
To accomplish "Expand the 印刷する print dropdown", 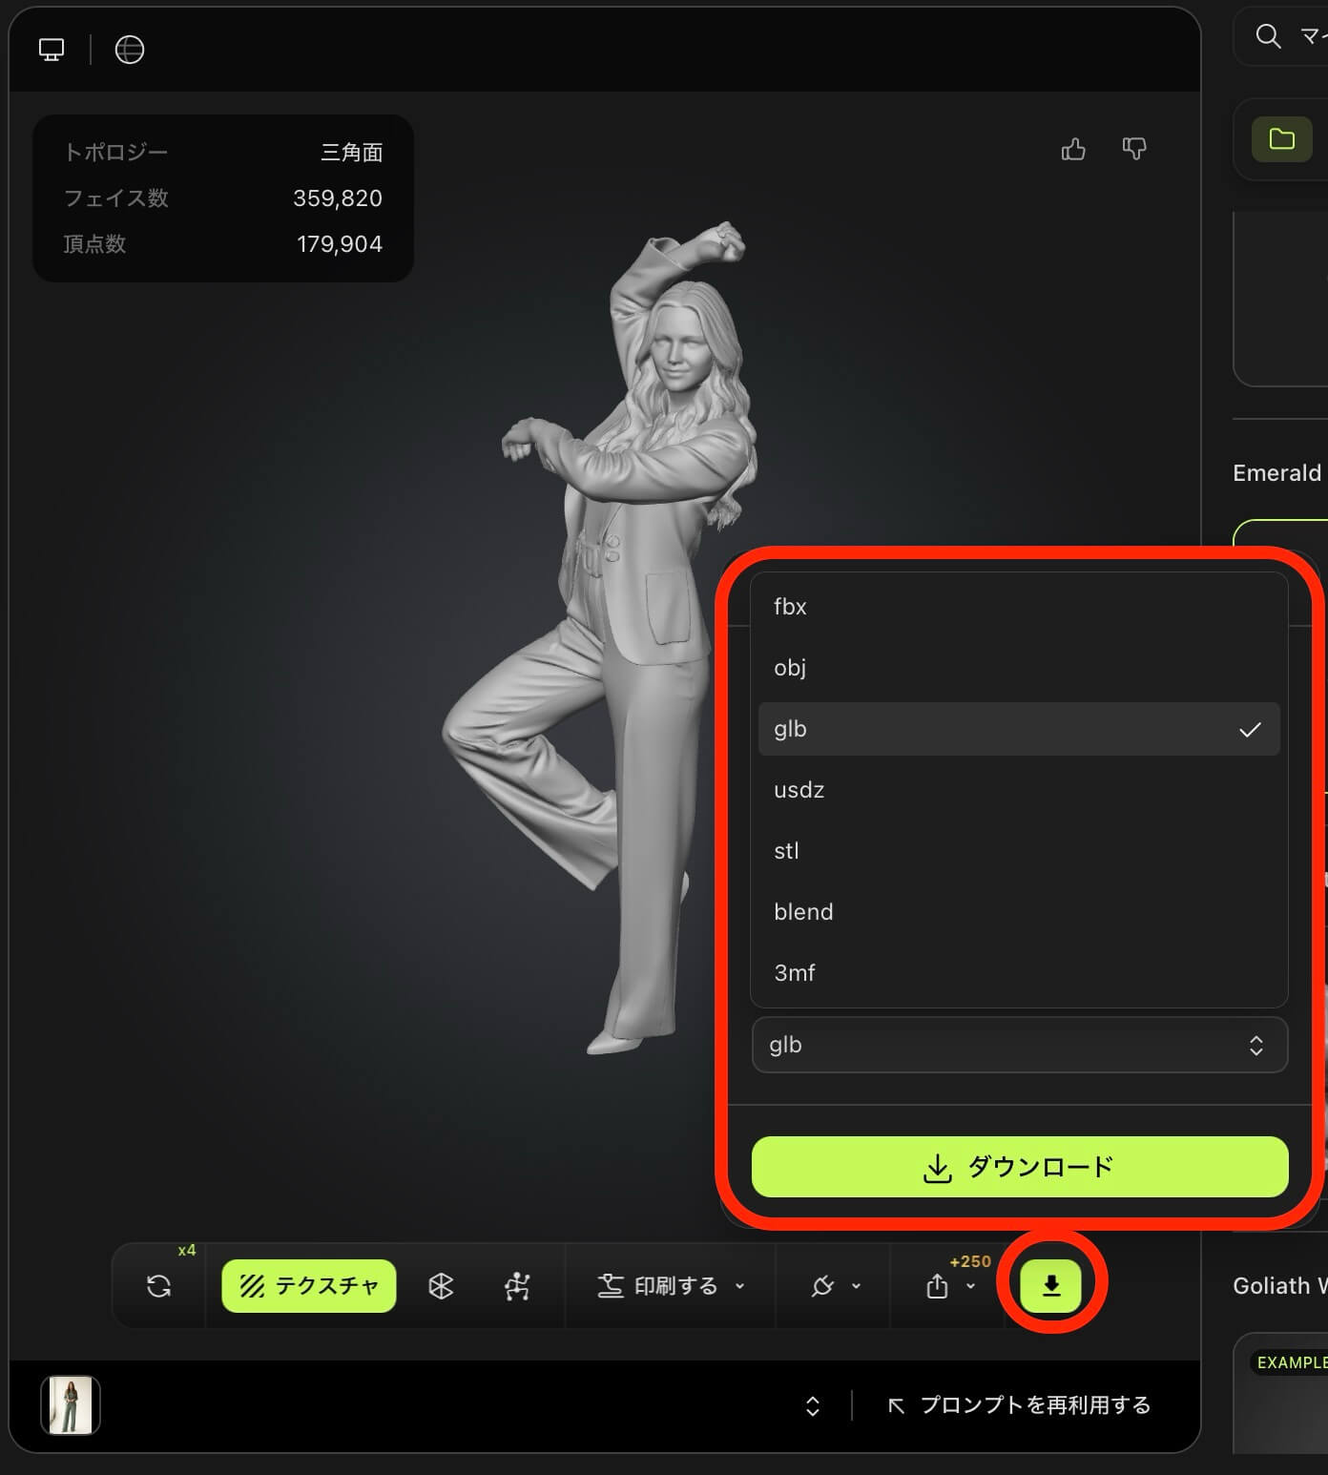I will [x=671, y=1286].
